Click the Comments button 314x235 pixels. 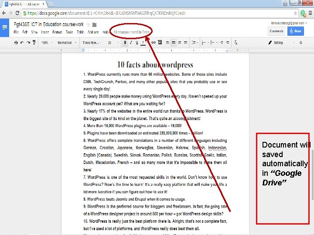click(276, 31)
